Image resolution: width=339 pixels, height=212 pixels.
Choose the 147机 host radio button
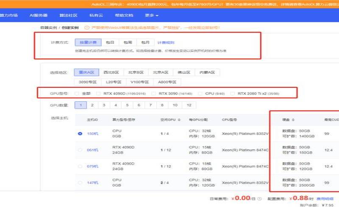(80, 183)
